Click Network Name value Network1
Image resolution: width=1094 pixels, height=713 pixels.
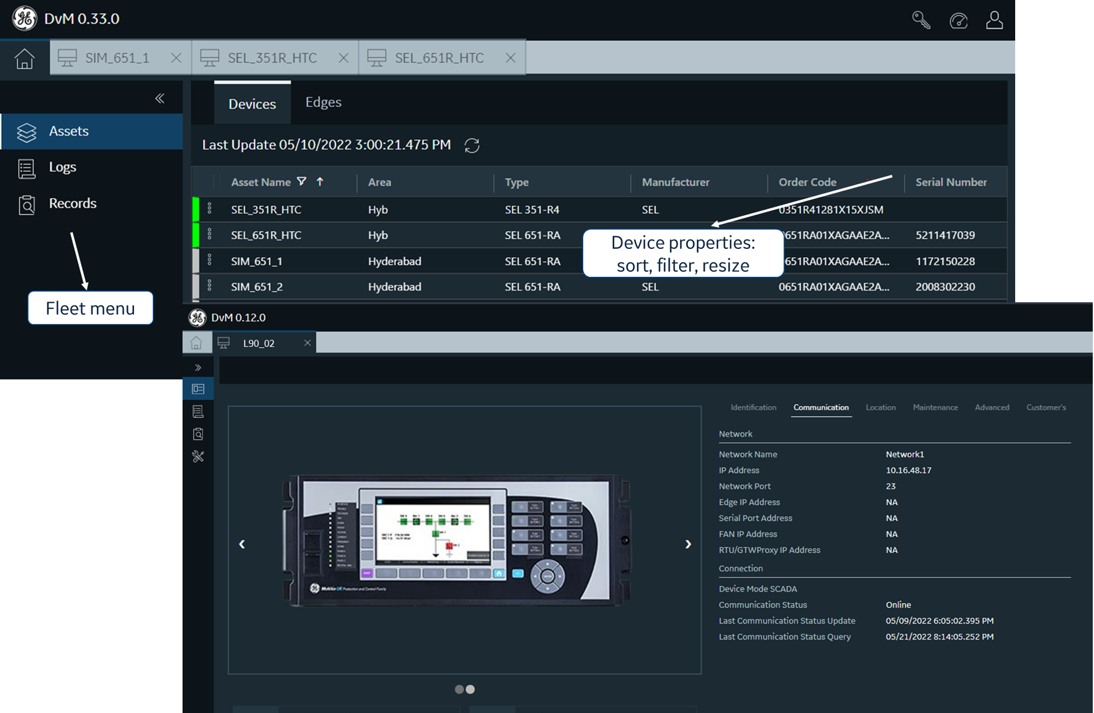click(x=905, y=455)
